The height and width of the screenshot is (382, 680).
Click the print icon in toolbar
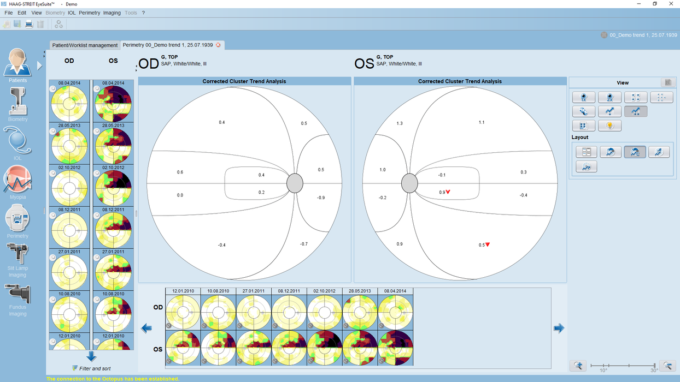coord(29,24)
